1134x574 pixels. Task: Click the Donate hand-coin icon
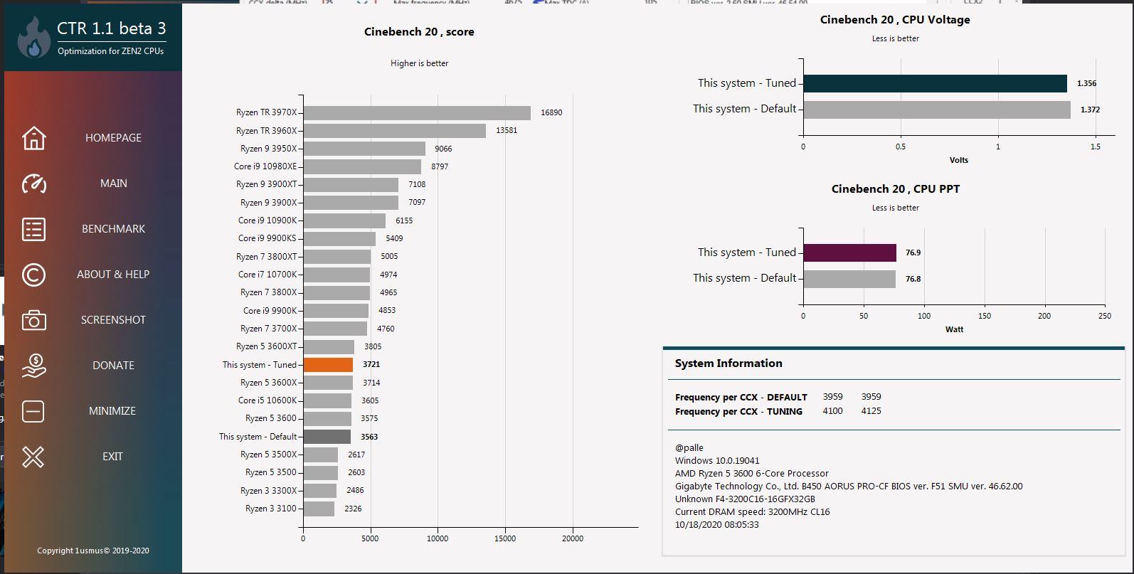(33, 366)
